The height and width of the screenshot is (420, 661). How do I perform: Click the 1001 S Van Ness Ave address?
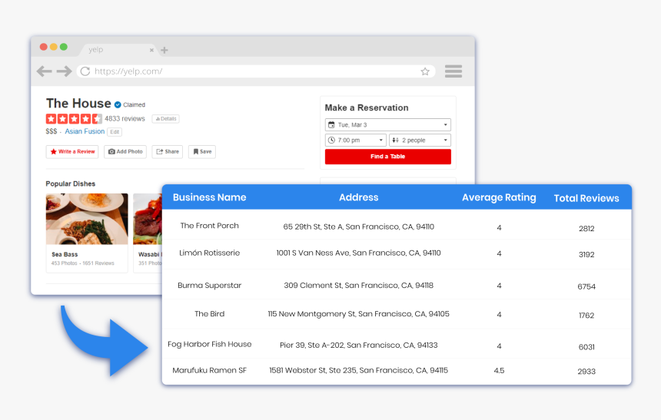pos(359,253)
